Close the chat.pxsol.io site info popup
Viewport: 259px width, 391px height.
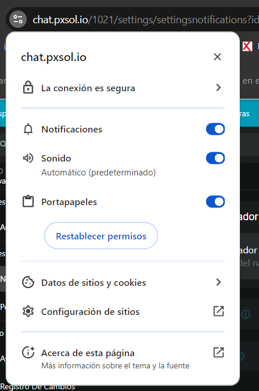(x=217, y=57)
